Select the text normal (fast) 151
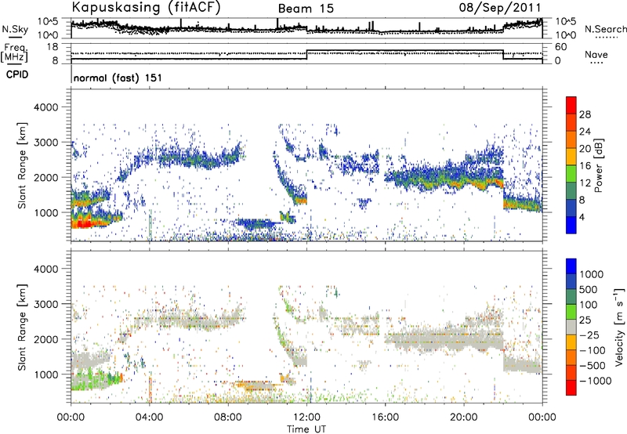The width and height of the screenshot is (627, 434). [x=118, y=78]
